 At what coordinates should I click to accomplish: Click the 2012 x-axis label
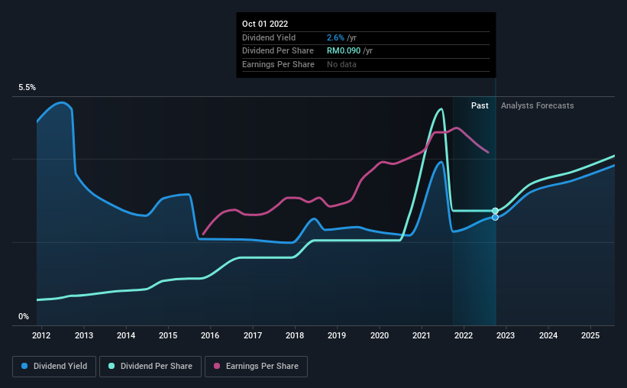pyautogui.click(x=41, y=335)
